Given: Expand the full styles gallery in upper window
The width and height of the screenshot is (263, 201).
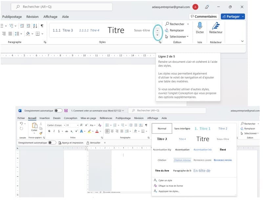Looking at the screenshot, I should pos(157,35).
